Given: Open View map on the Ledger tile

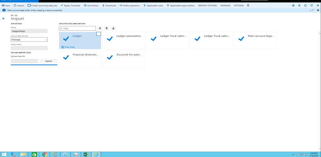Looking at the screenshot, I should click(68, 47).
